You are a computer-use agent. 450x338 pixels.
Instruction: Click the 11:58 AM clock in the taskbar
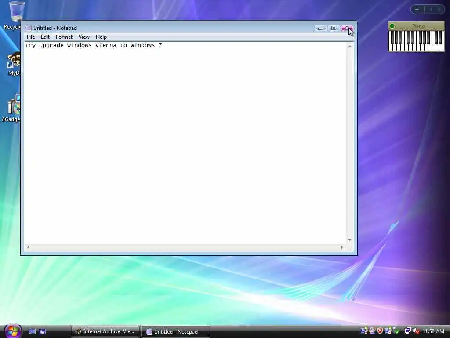(433, 331)
